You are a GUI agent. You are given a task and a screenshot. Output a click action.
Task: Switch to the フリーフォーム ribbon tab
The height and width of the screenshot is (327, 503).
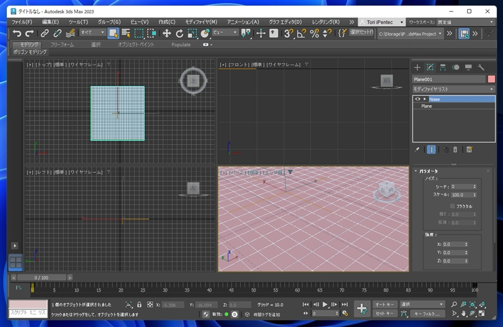62,45
